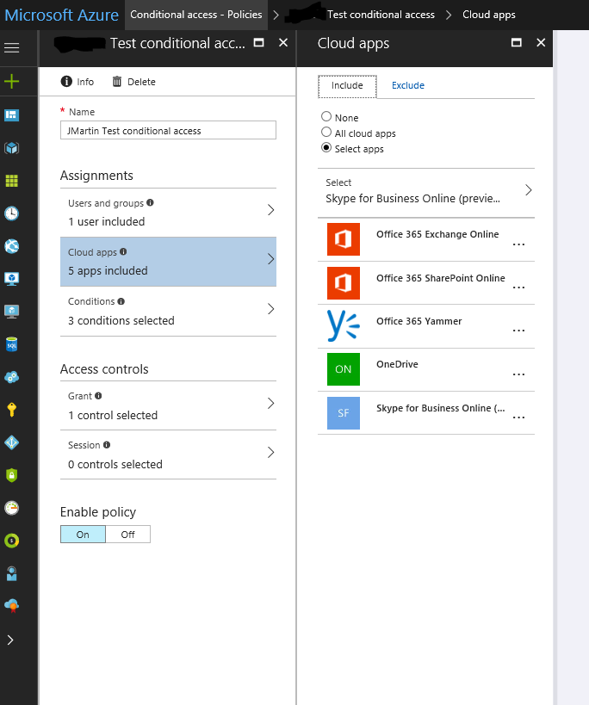This screenshot has width=589, height=705.
Task: Maximize the Cloud apps blade
Action: tap(517, 43)
